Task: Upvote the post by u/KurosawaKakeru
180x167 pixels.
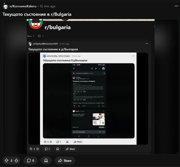Action: (7, 160)
